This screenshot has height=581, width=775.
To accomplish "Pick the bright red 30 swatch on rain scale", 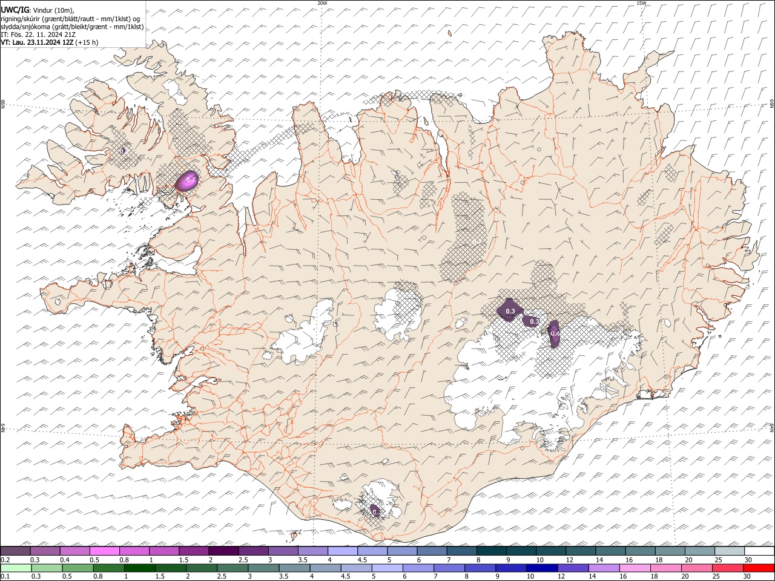I will pos(759,568).
